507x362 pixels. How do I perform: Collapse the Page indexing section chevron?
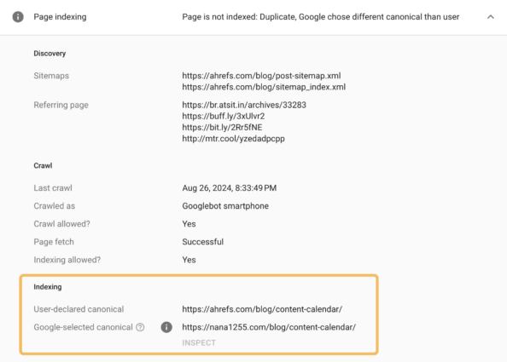(491, 17)
